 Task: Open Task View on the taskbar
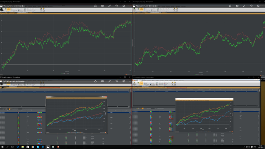tap(12, 147)
